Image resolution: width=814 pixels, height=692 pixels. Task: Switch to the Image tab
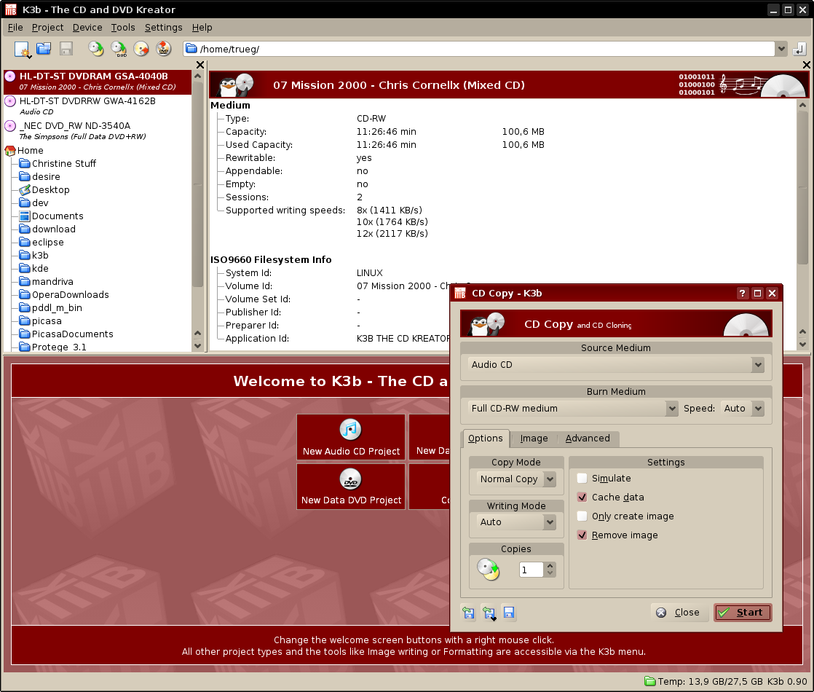coord(534,439)
